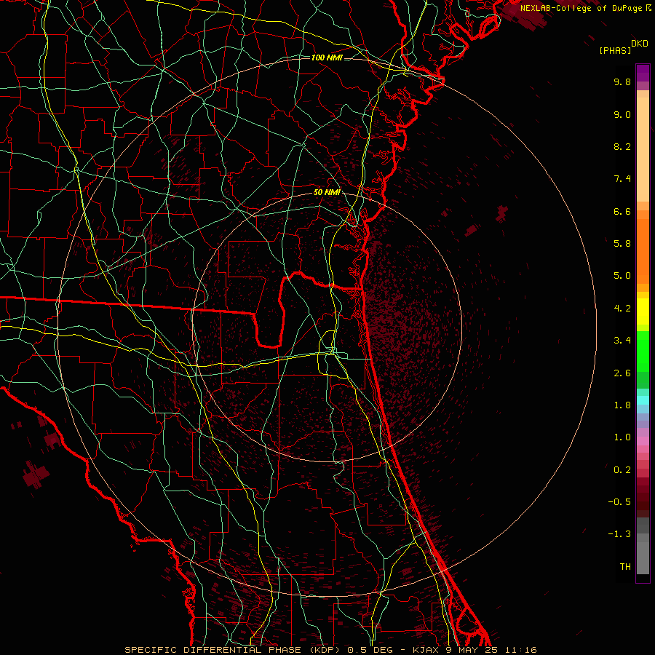The image size is (655, 655).
Task: Click the 11:16 timestamp
Action: 521,650
